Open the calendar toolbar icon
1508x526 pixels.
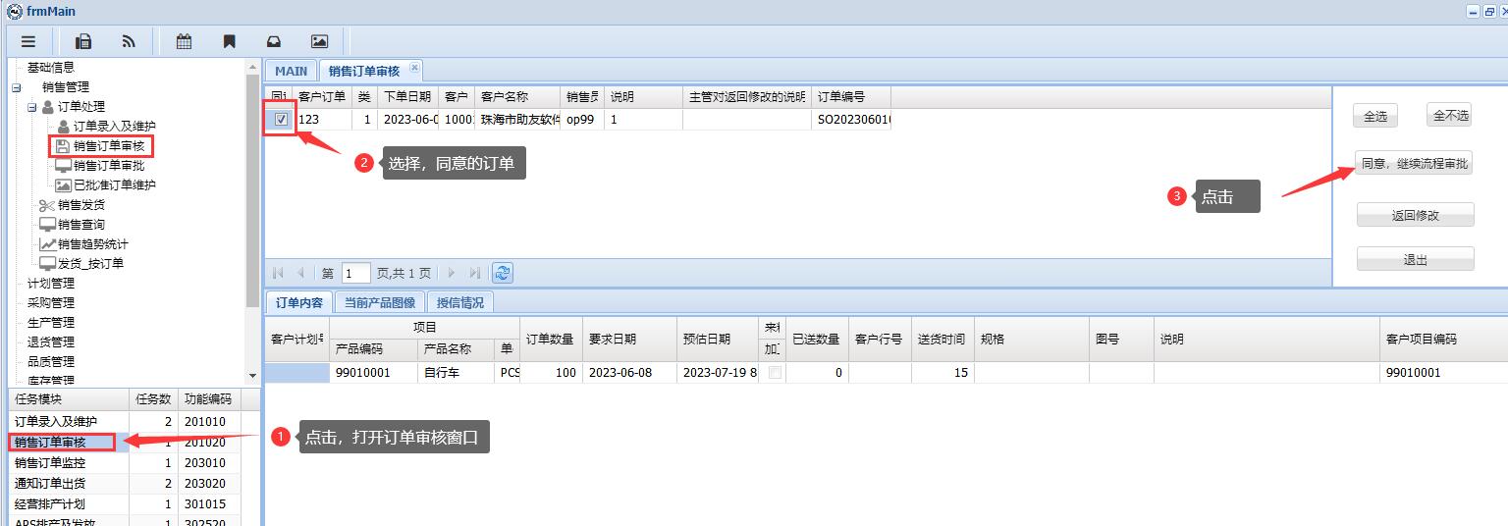coord(184,41)
